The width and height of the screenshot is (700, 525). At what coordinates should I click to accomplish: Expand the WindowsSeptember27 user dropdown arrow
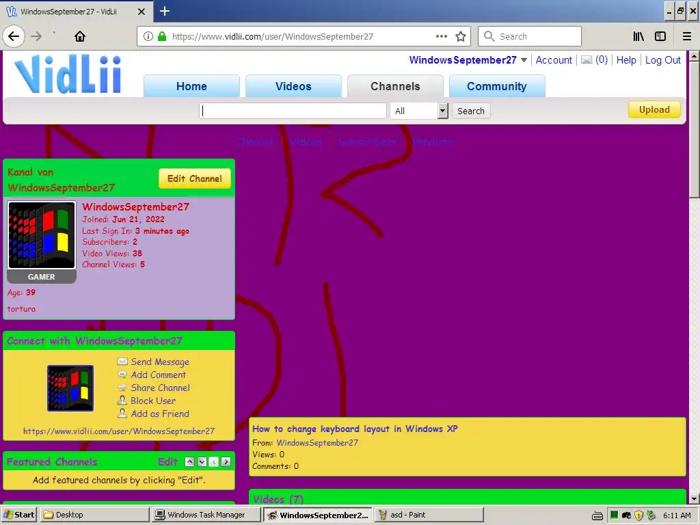pos(524,60)
